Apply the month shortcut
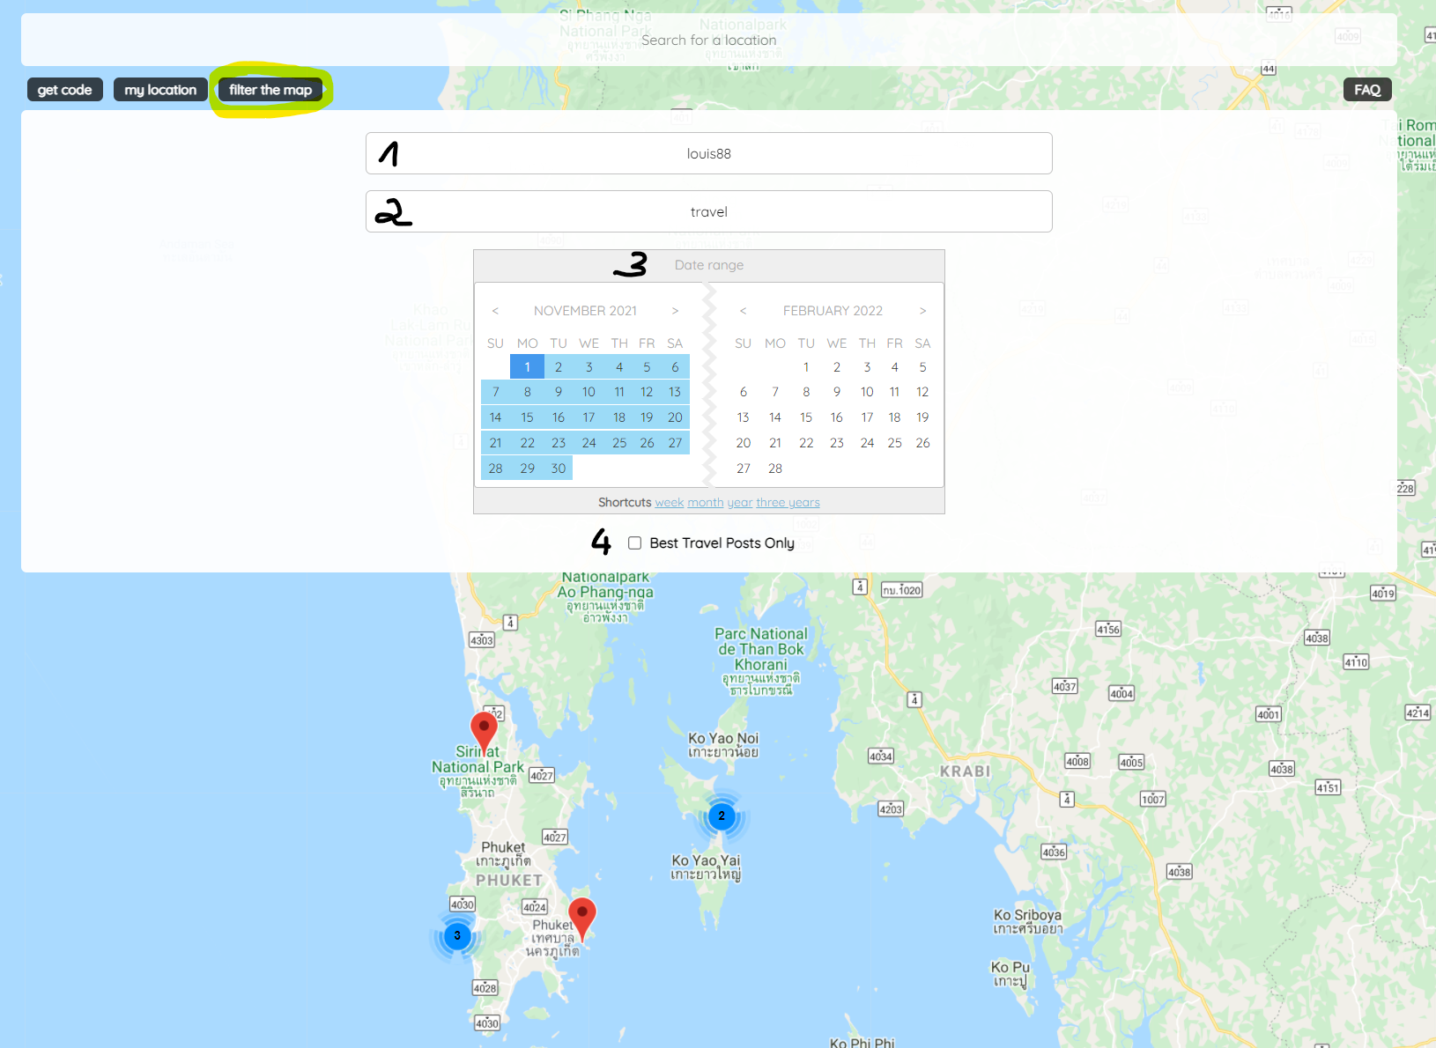Viewport: 1436px width, 1048px height. [706, 503]
